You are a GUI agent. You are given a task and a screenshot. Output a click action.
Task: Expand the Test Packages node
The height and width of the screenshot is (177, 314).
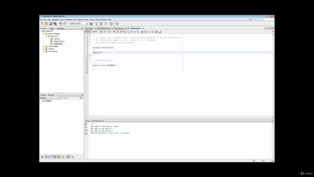tap(44, 46)
